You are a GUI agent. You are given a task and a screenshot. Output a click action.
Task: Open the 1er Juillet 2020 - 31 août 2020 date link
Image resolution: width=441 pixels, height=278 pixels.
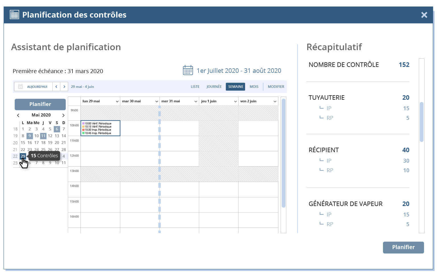(x=239, y=70)
